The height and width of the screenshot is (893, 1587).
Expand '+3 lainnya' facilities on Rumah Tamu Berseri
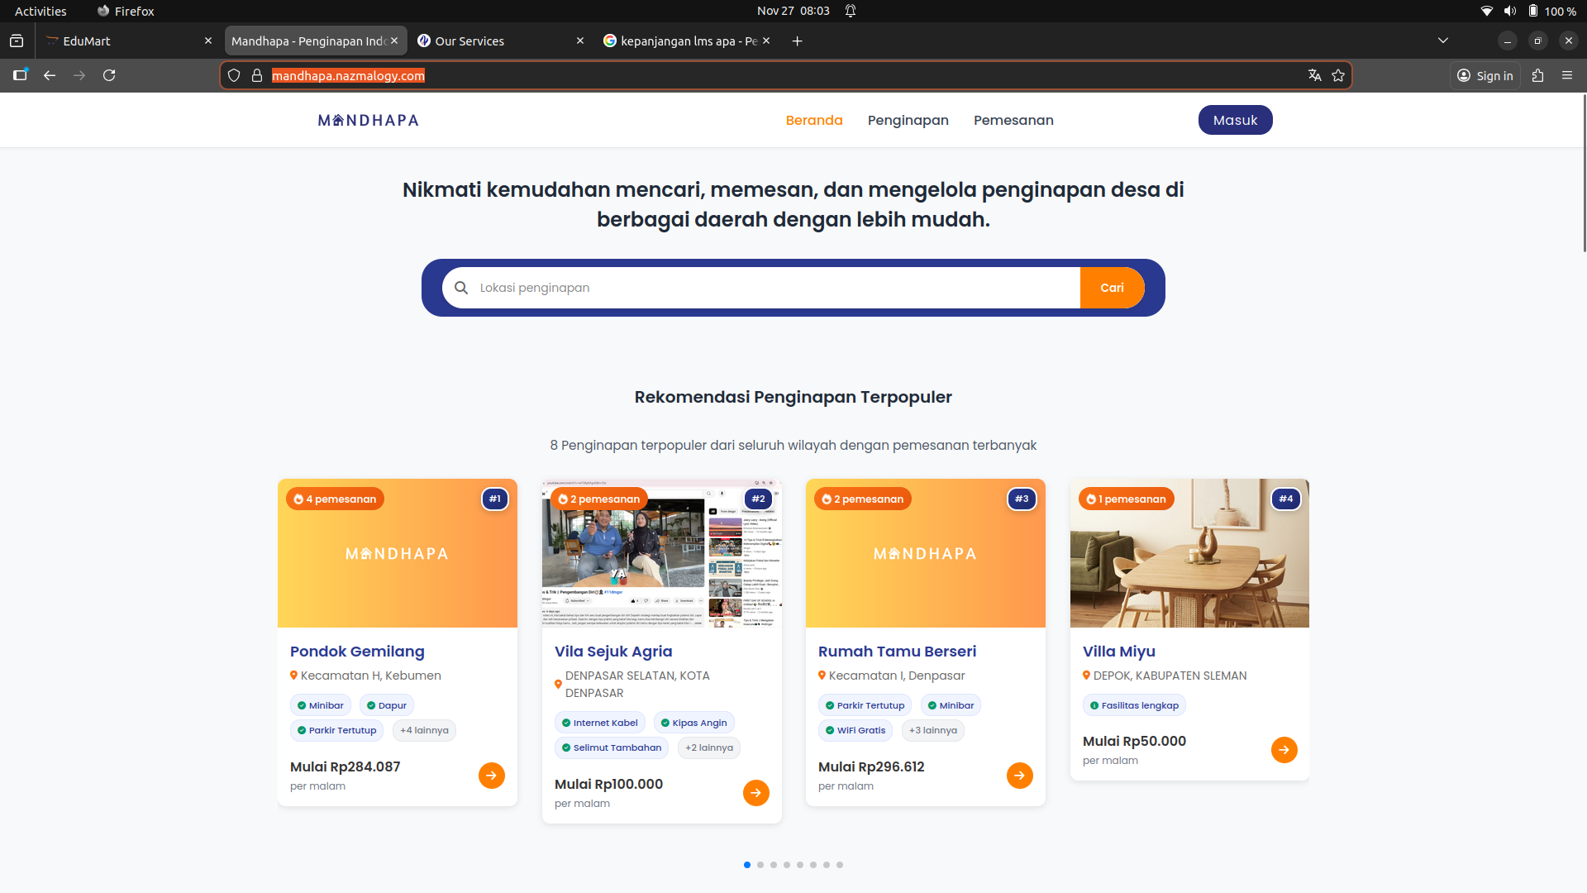tap(933, 730)
